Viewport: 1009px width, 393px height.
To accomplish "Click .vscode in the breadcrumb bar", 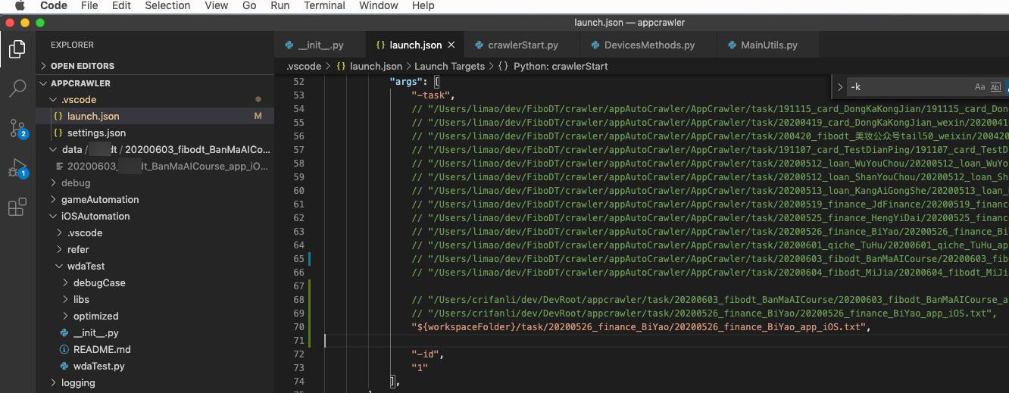I will click(304, 66).
